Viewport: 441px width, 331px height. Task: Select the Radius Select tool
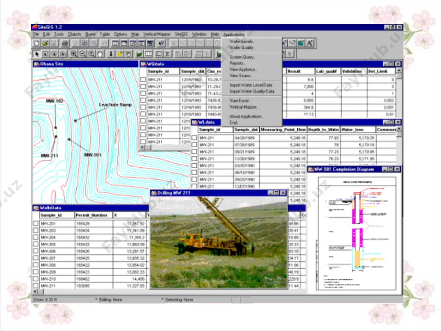coord(54,54)
